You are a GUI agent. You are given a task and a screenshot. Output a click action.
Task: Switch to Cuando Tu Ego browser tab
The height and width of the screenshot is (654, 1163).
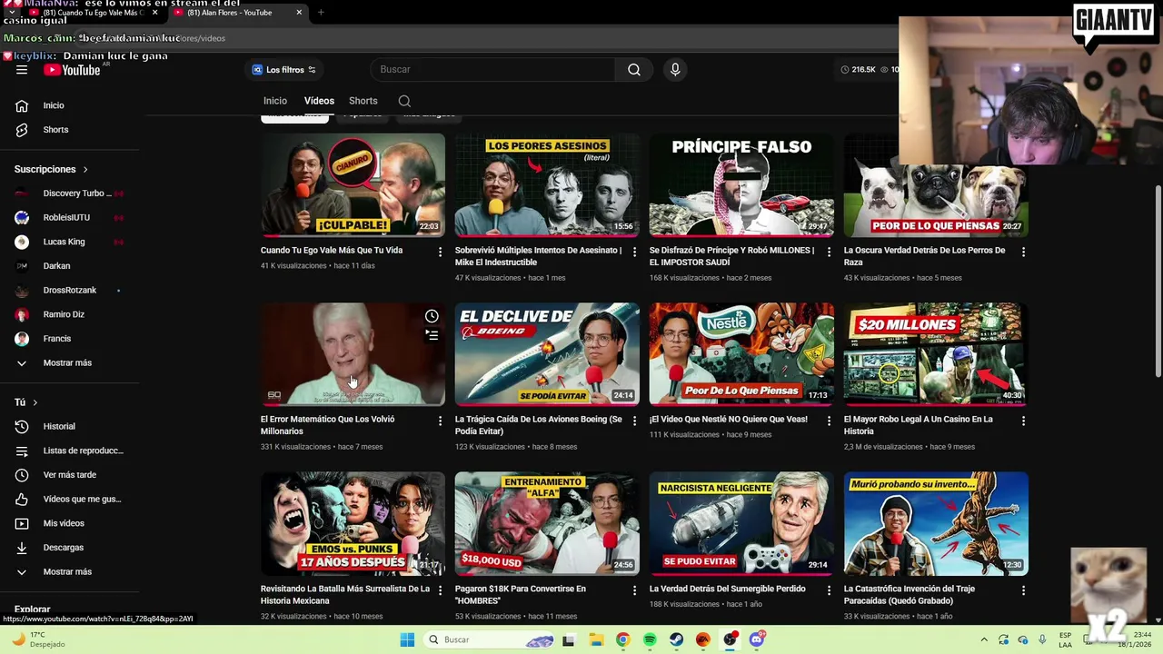tap(93, 13)
